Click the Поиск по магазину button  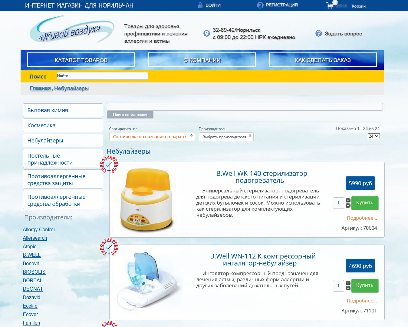pyautogui.click(x=130, y=115)
